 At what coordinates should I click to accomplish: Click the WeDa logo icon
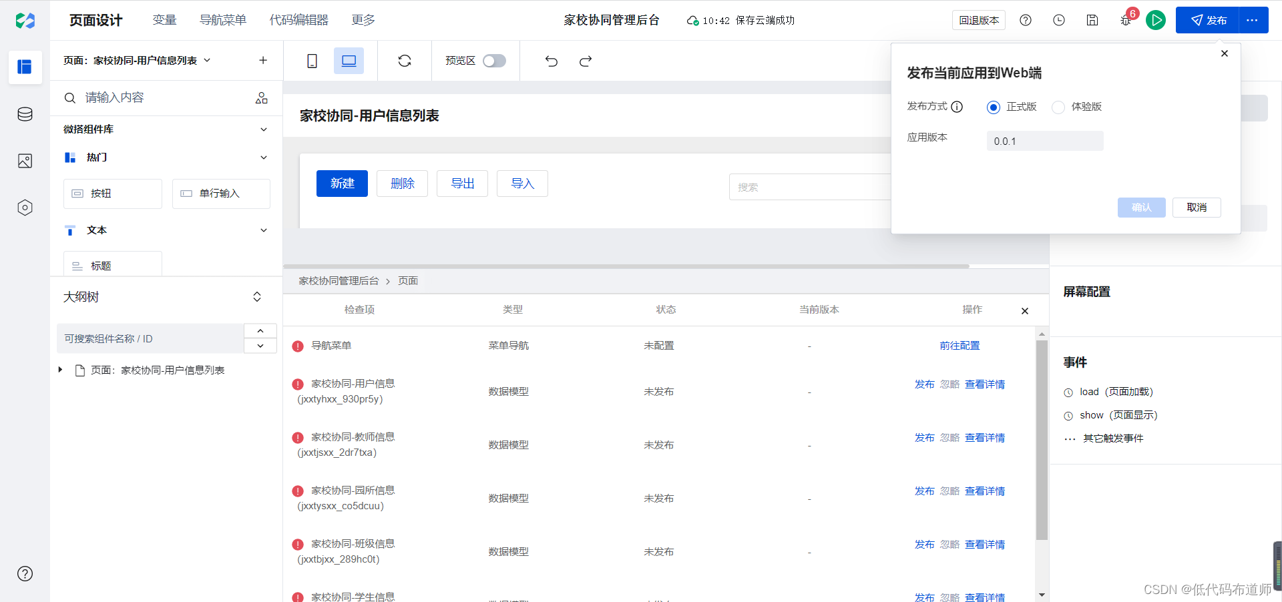[x=25, y=21]
